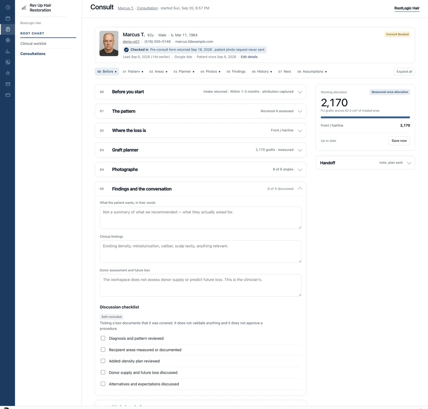Click Marcus T. patient photo thumbnail
428x409 pixels.
pos(109,43)
